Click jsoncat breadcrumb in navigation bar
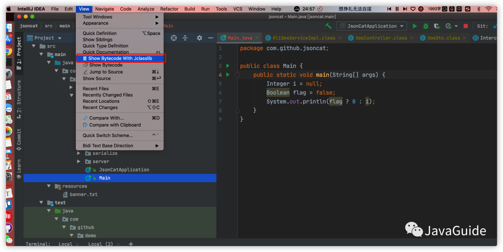The width and height of the screenshot is (503, 252). tap(29, 26)
